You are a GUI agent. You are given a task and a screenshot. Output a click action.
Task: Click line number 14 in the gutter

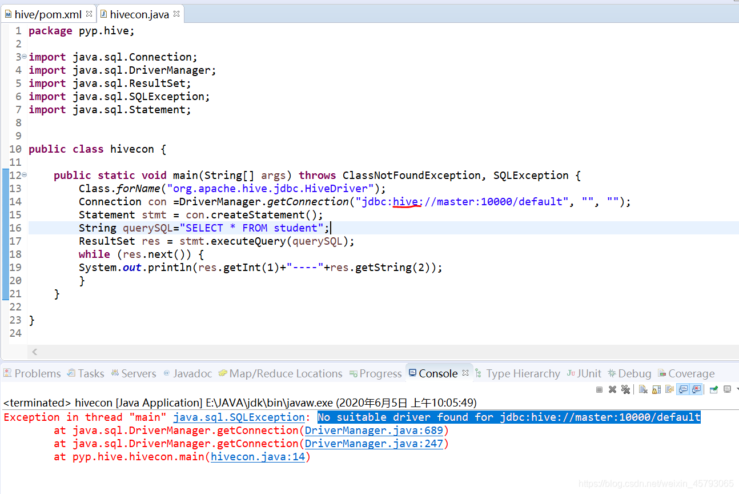[x=15, y=202]
